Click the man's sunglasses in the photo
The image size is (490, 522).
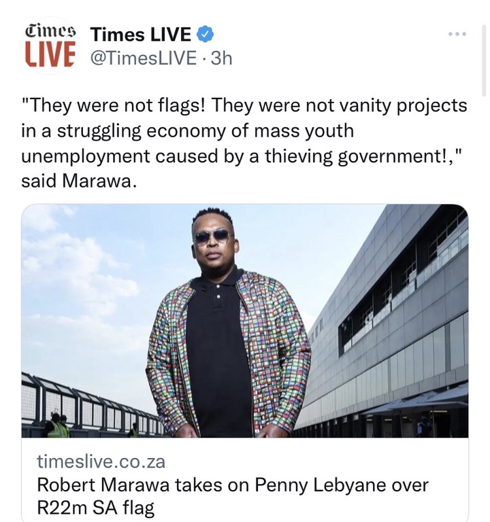click(x=214, y=237)
